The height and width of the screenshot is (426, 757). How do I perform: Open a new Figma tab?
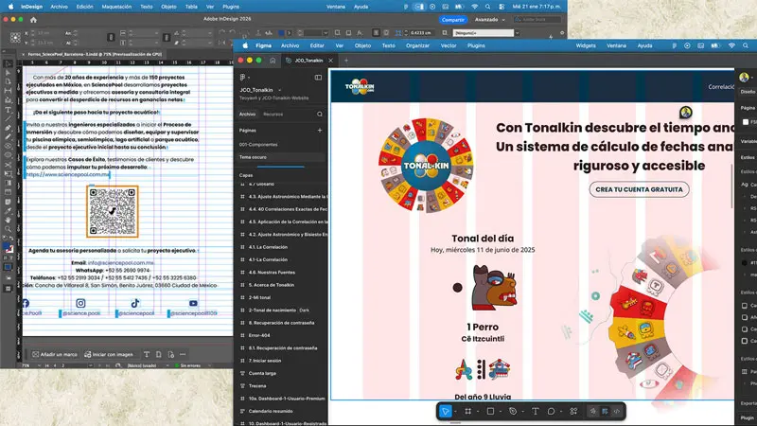point(346,61)
